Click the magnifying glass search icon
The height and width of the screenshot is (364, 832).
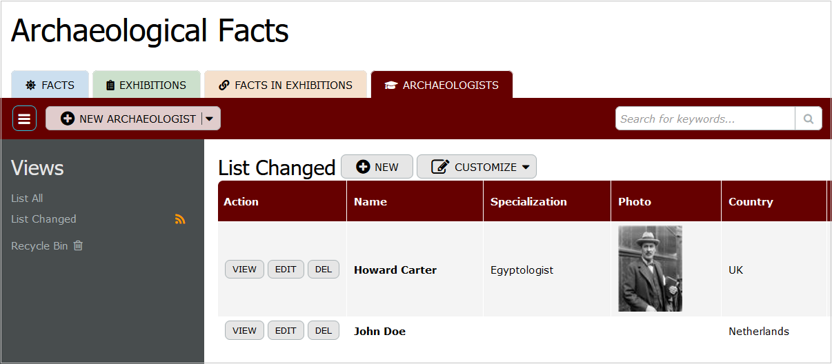[809, 119]
